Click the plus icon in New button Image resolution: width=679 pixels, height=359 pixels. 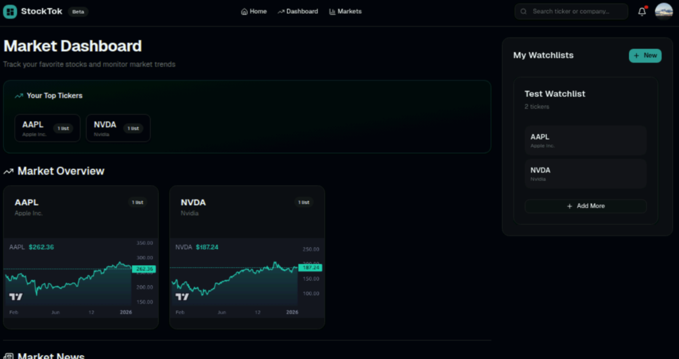(x=636, y=56)
